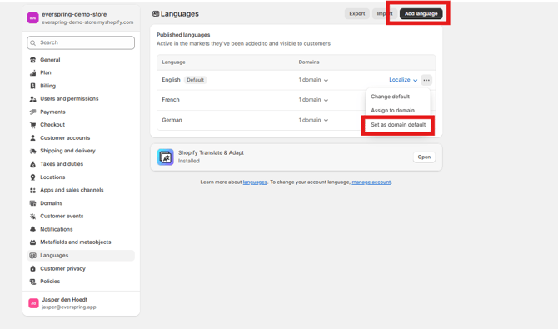Click the Domains column header
Screen dimensions: 558x329
(309, 62)
